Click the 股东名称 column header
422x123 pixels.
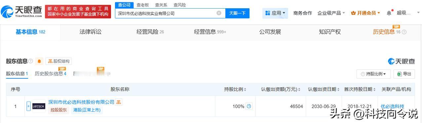120,89
